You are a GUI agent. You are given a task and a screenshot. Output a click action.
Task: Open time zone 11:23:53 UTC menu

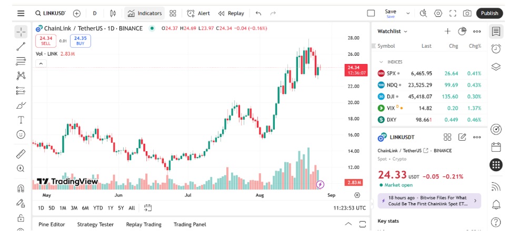coord(350,208)
